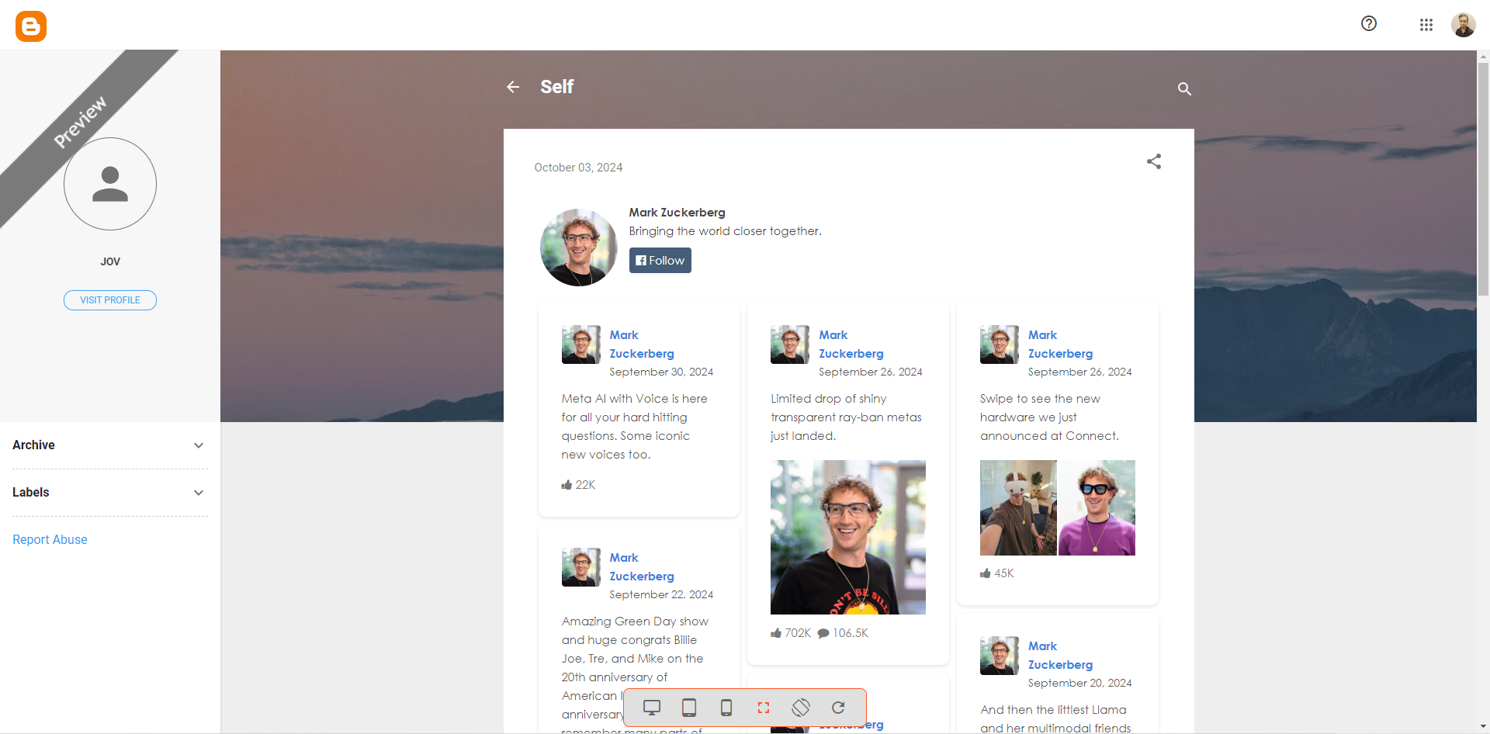The height and width of the screenshot is (734, 1490).
Task: Click the VISIT PROFILE button
Action: tap(110, 300)
